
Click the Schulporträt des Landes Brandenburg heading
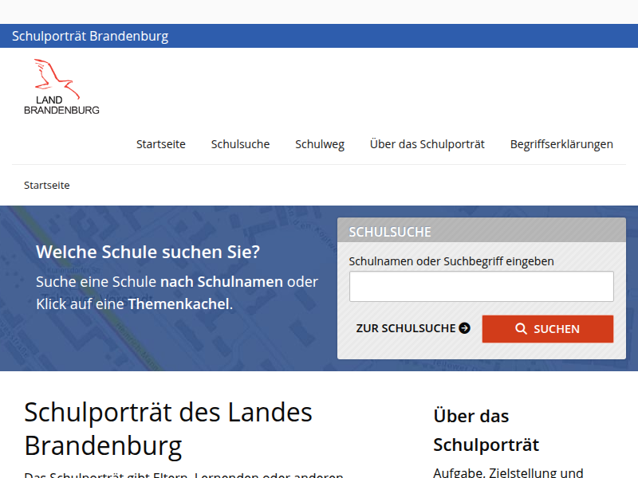point(168,429)
